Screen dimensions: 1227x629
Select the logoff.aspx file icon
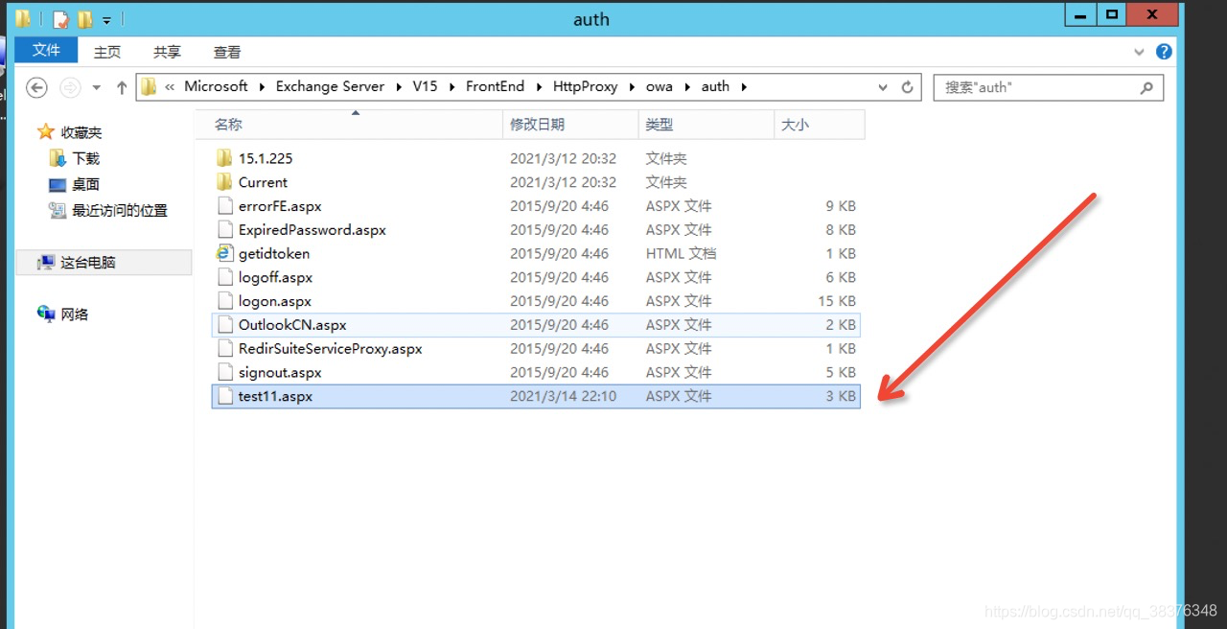(224, 277)
